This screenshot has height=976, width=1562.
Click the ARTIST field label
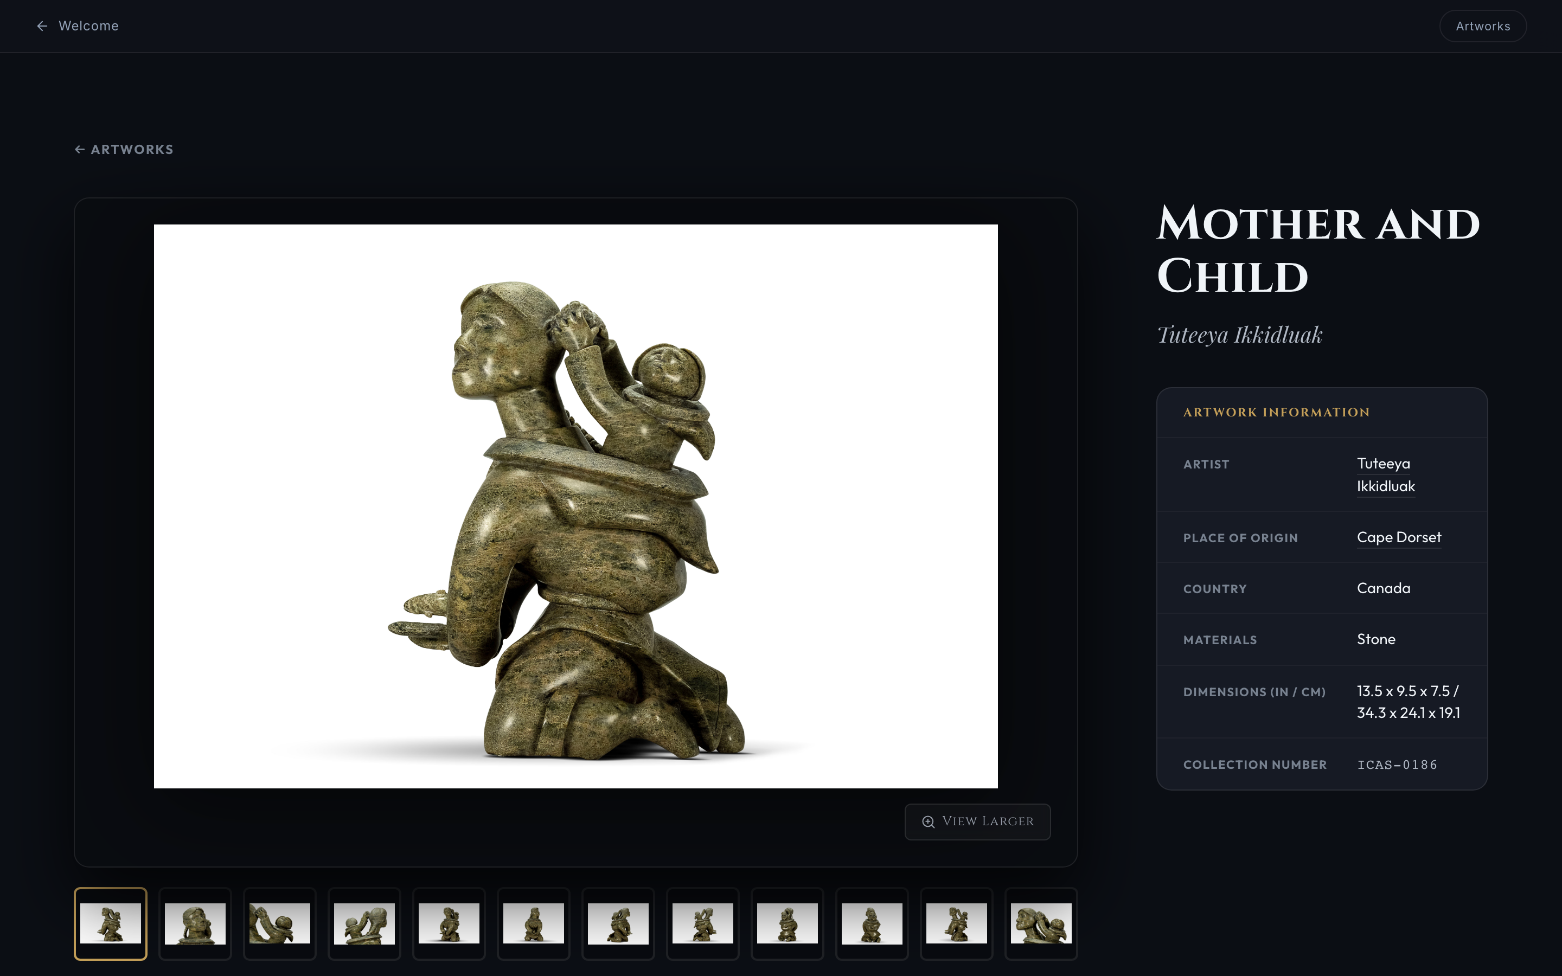point(1206,465)
